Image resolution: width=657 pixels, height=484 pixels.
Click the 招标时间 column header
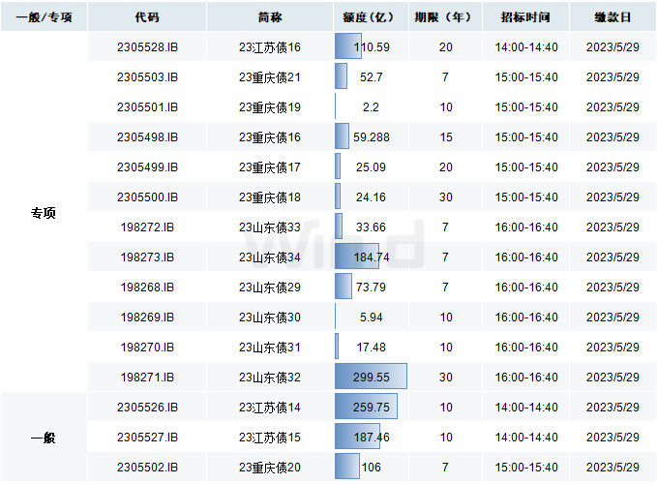[525, 16]
